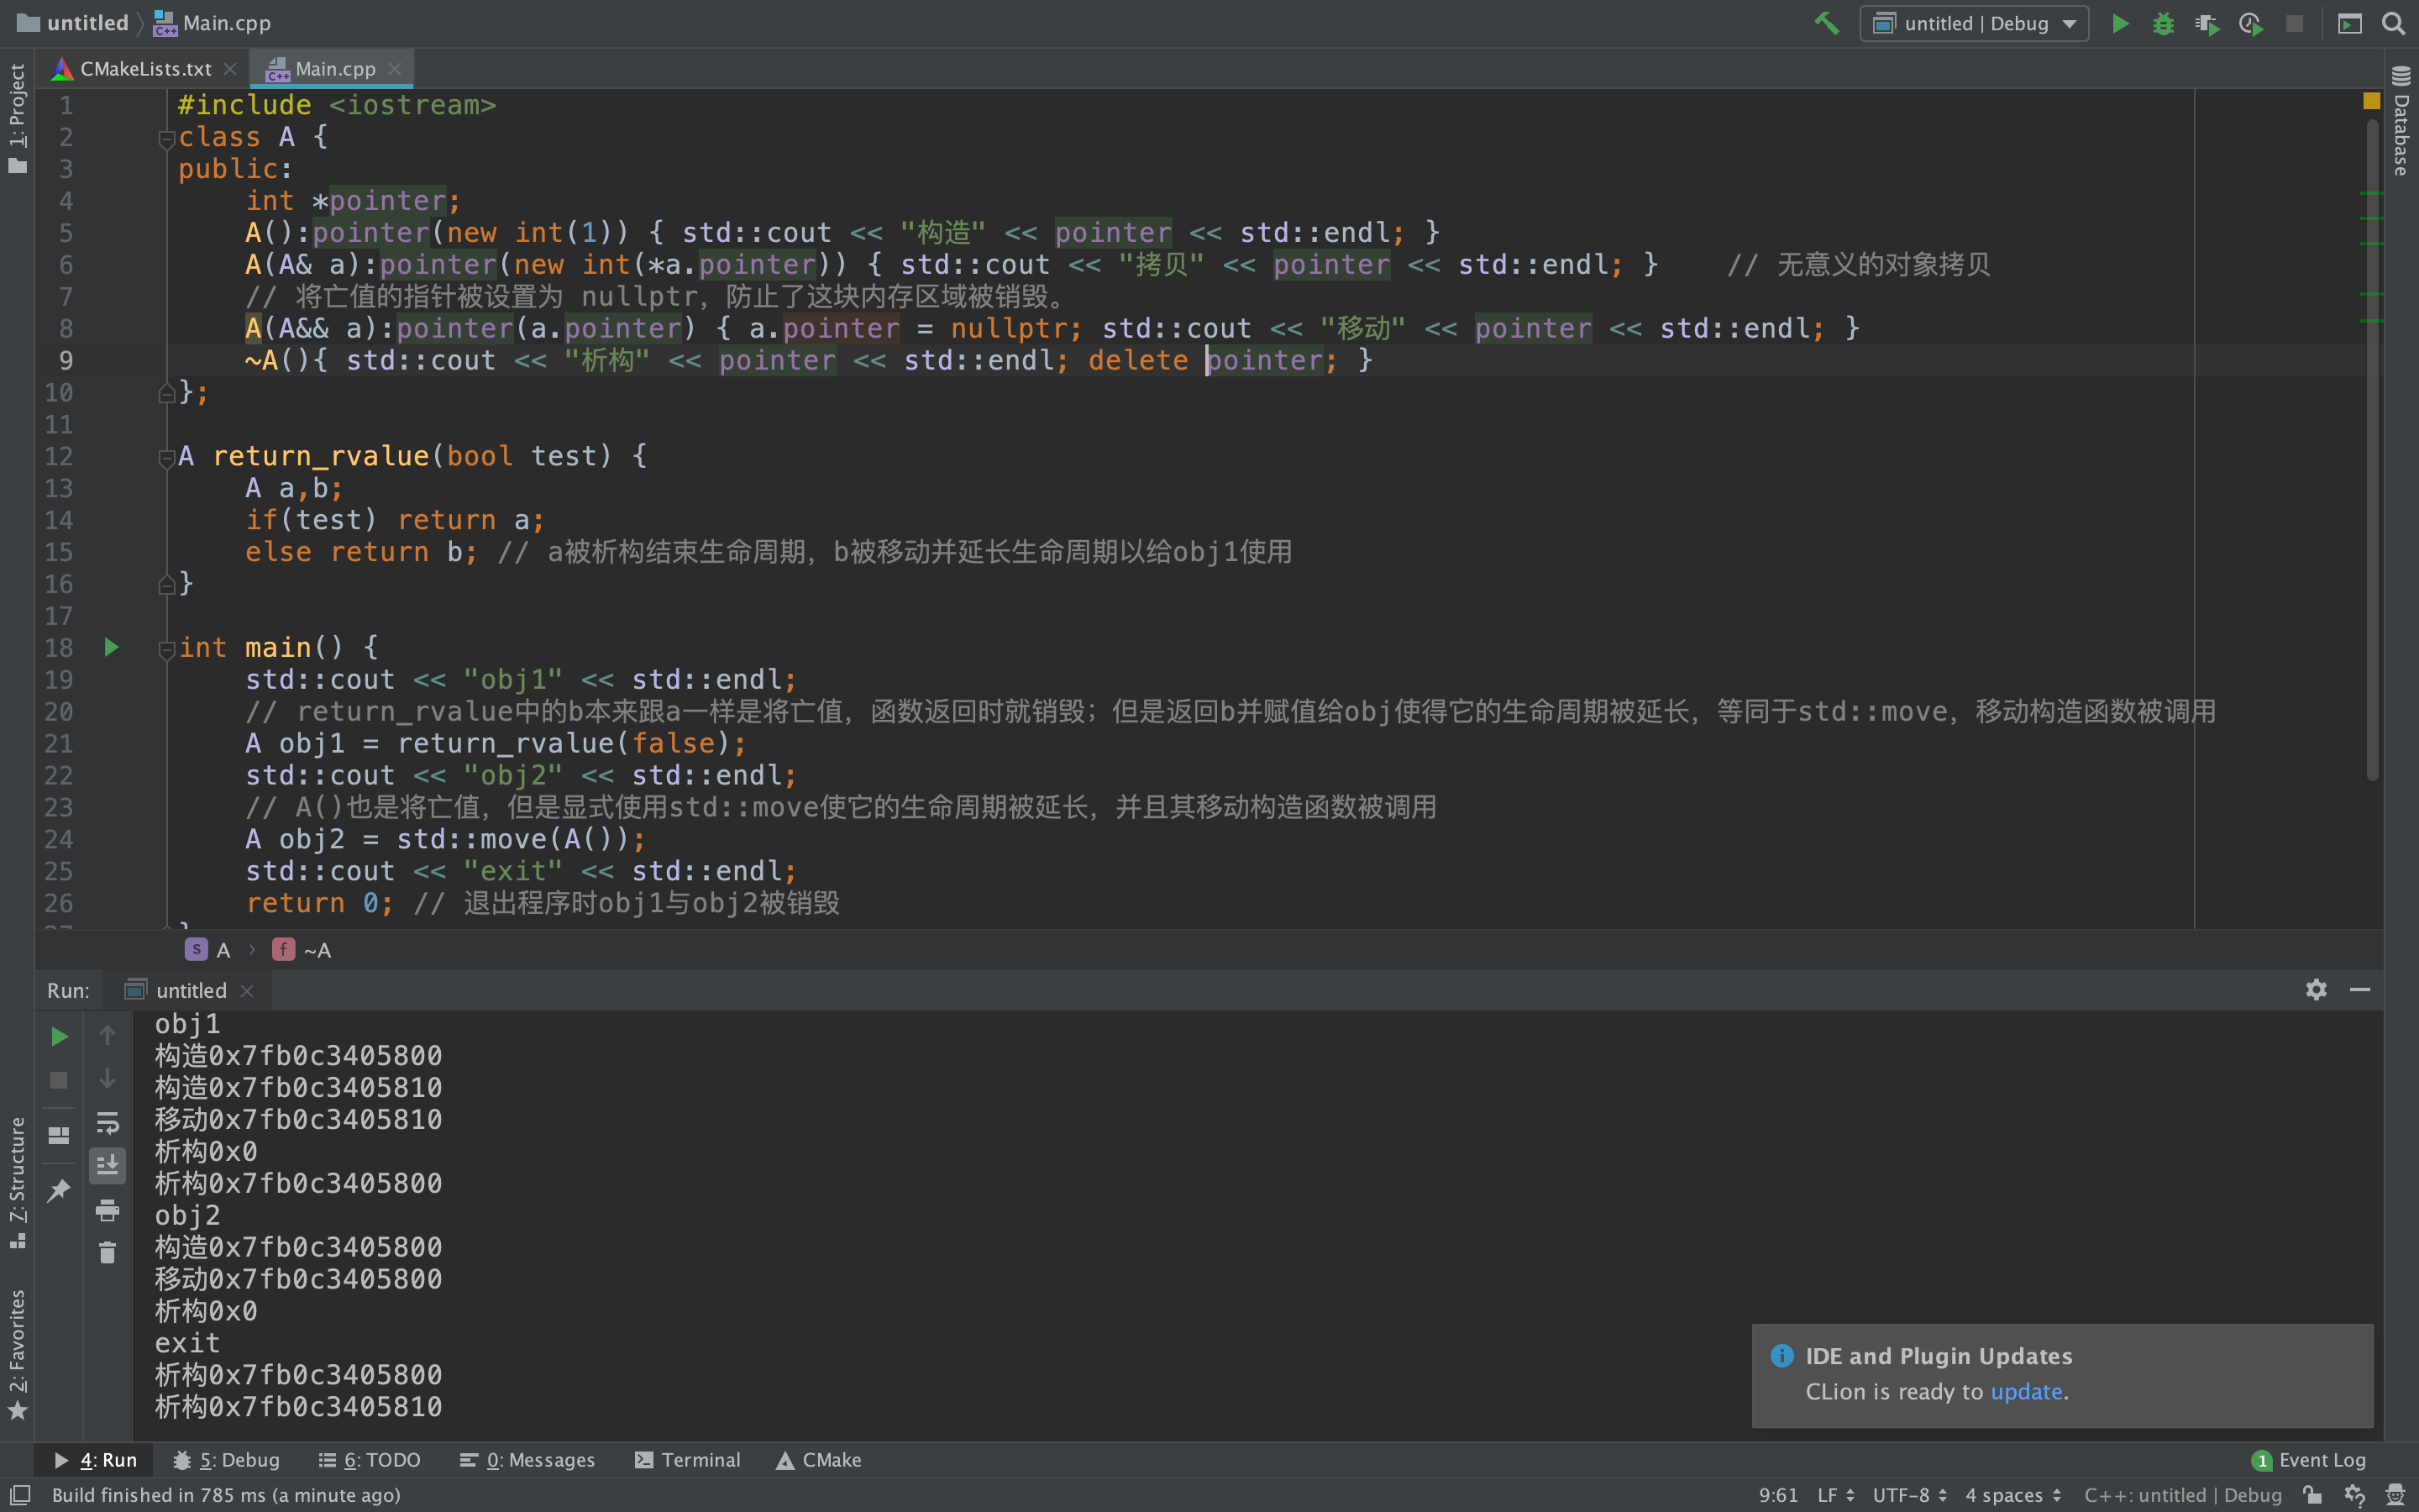Screen dimensions: 2419x1512
Task: Close the CMakeLists.txt tab
Action: click(x=230, y=69)
